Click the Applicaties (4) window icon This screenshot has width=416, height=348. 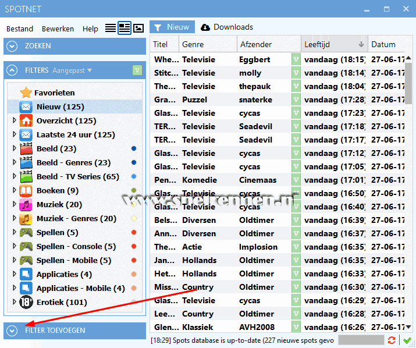(x=26, y=275)
